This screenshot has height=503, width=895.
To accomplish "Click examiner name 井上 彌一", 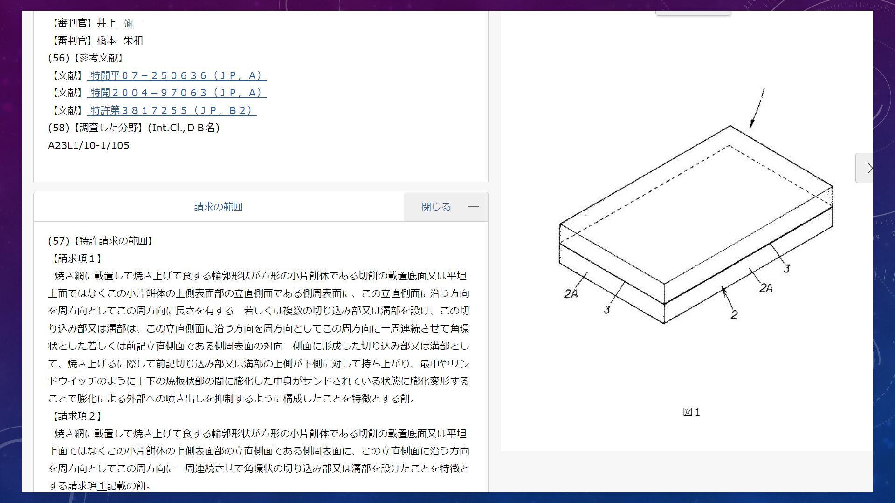I will pos(120,23).
